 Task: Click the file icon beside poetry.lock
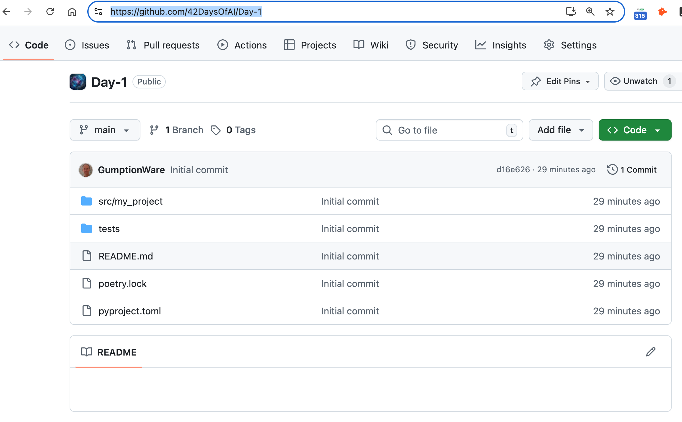pos(87,283)
